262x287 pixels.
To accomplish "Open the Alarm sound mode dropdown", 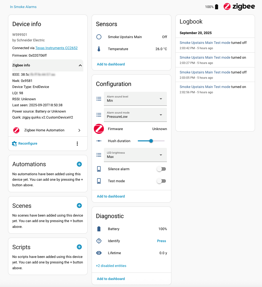I will click(135, 115).
